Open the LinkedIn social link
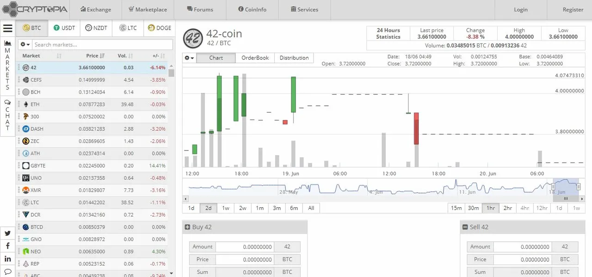Viewport: 592px width, 277px height. click(8, 259)
